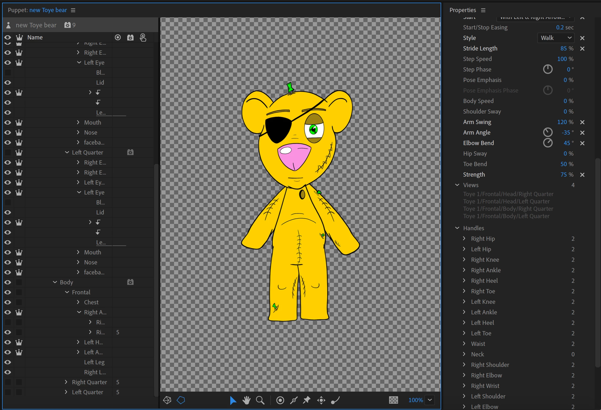This screenshot has height=410, width=601.
Task: Select the Stick tool
Action: [x=294, y=400]
